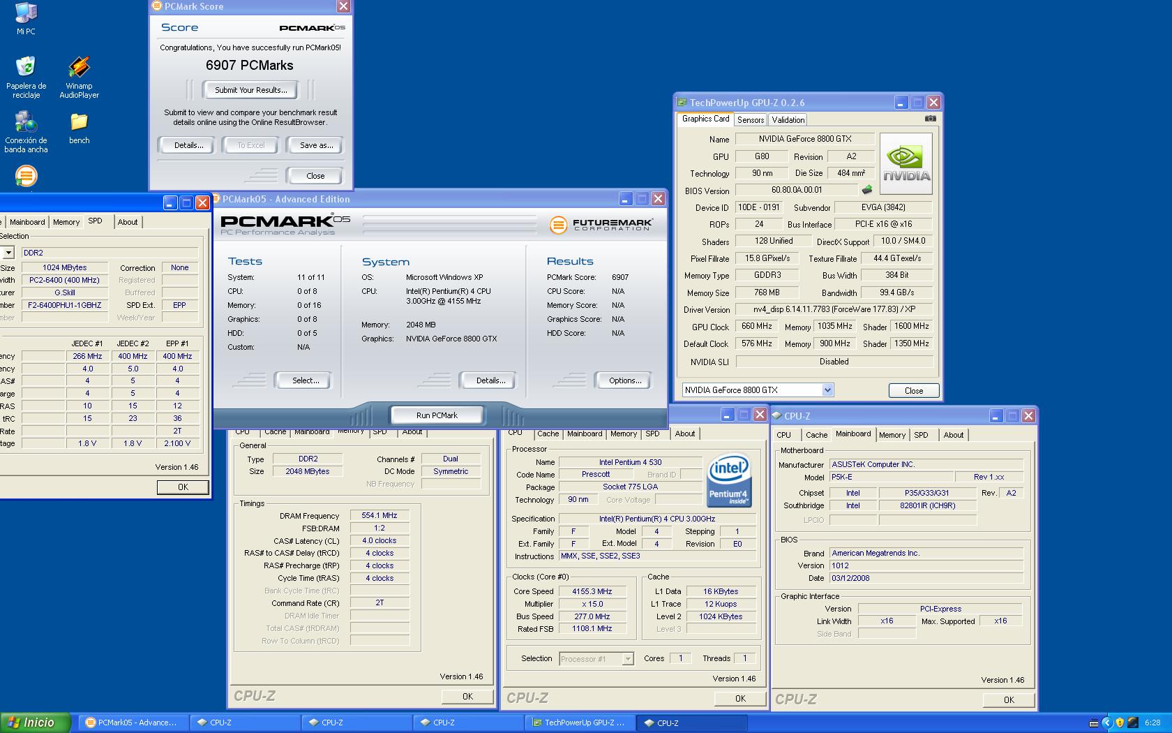Click the 6907 PCMarks score text

point(250,65)
